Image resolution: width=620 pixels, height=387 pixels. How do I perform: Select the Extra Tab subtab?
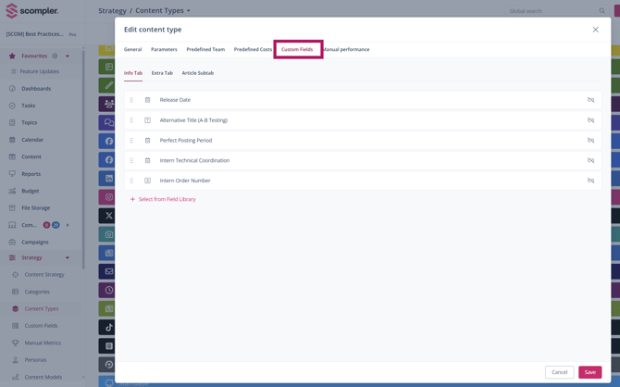[162, 72]
